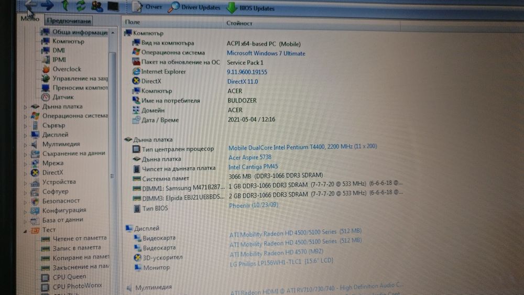This screenshot has height=295, width=524.
Task: Expand the Мултимедия node
Action: coord(25,145)
